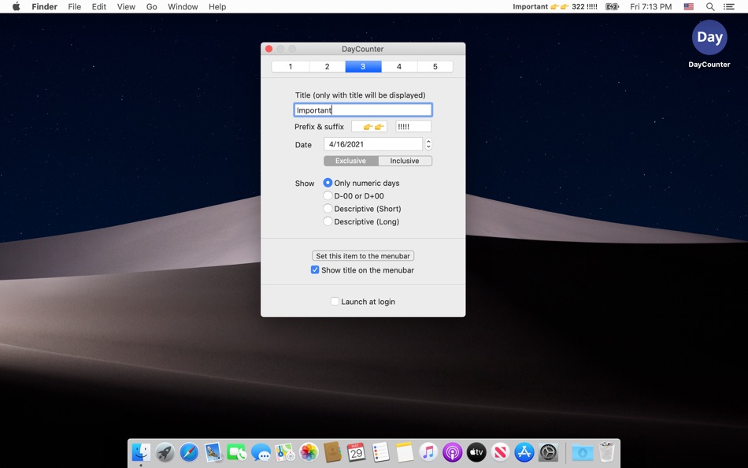Image resolution: width=748 pixels, height=468 pixels.
Task: Switch to counter tab 5
Action: 435,66
